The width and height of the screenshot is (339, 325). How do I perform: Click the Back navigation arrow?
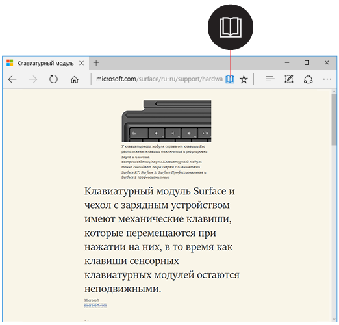[12, 79]
